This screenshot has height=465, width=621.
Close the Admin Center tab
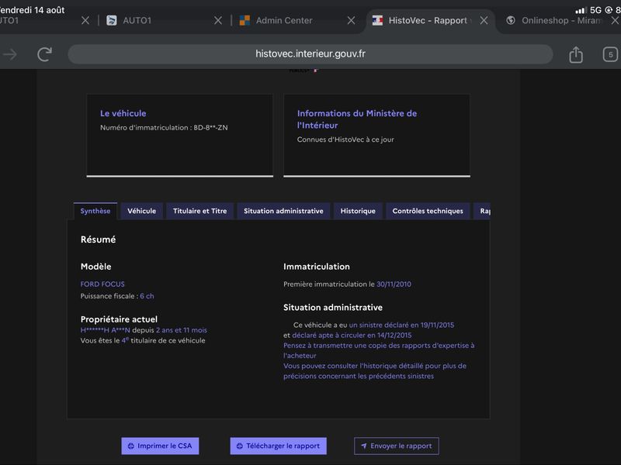pos(351,21)
